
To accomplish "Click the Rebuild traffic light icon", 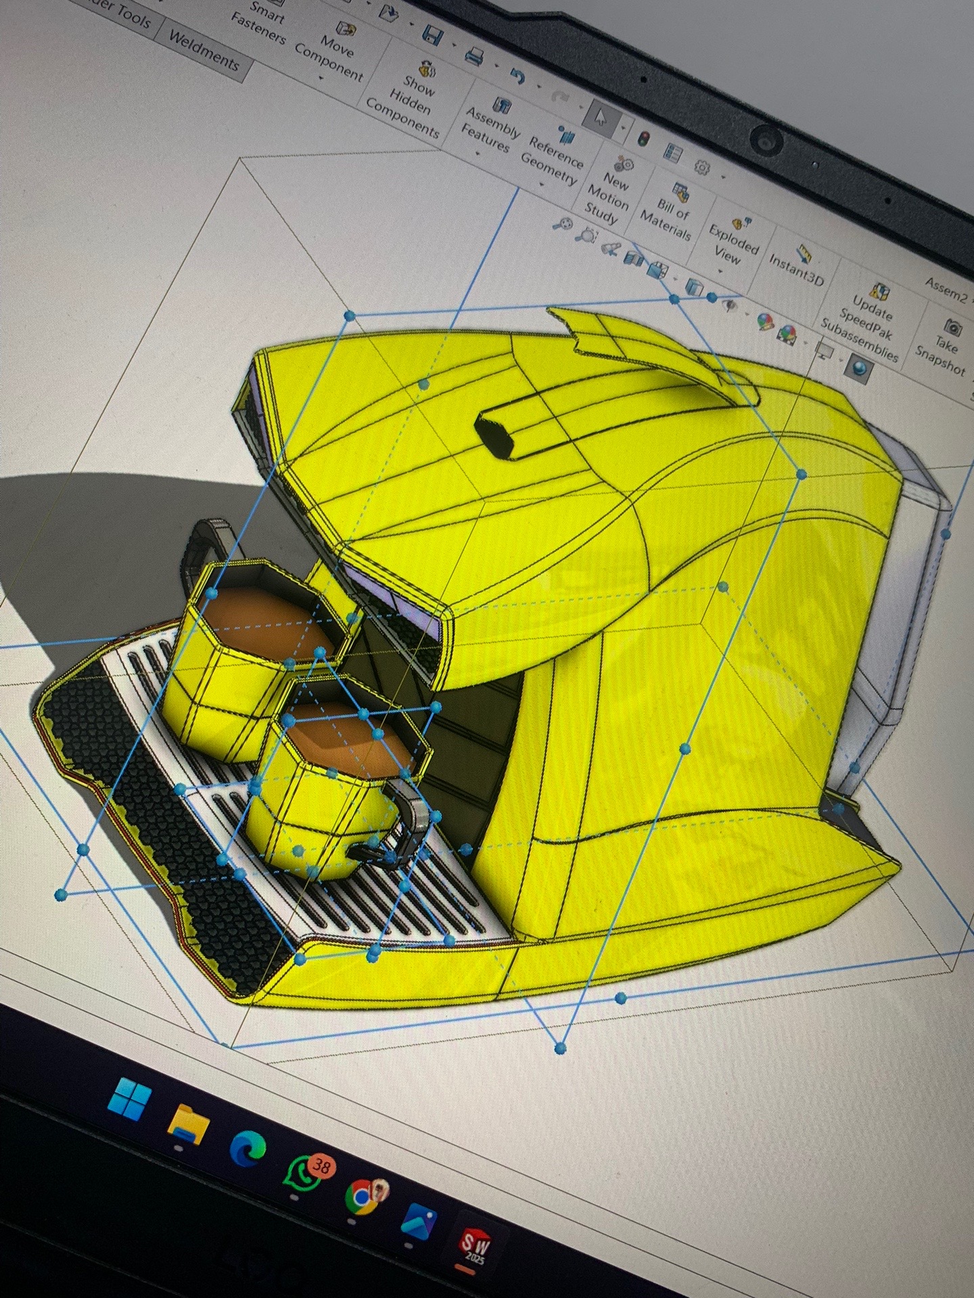I will (643, 137).
